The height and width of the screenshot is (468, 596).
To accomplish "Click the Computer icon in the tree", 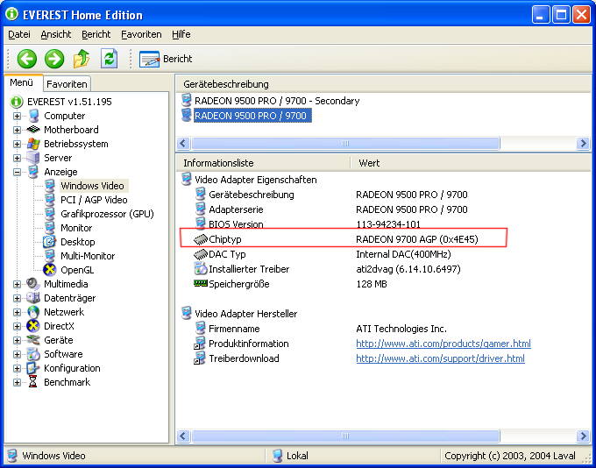I will coord(33,116).
